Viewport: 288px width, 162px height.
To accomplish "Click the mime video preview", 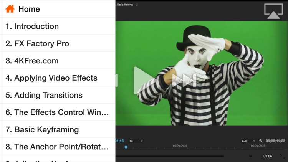I will 202,73.
